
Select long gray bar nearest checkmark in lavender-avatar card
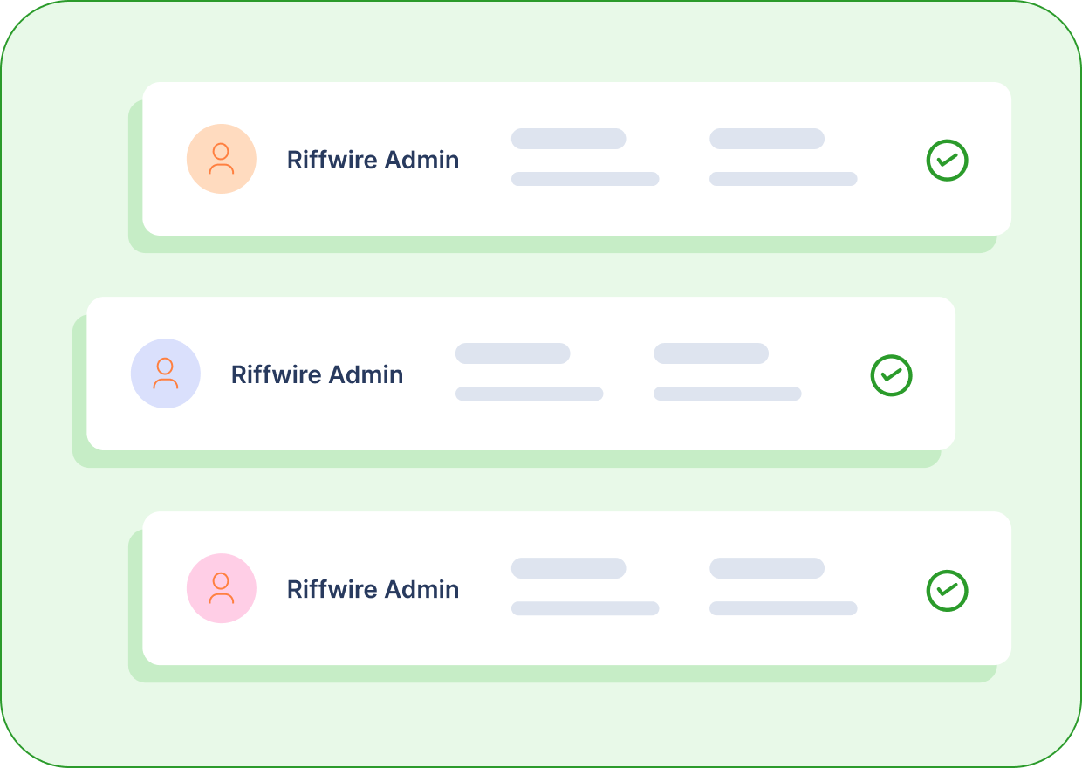tap(728, 394)
